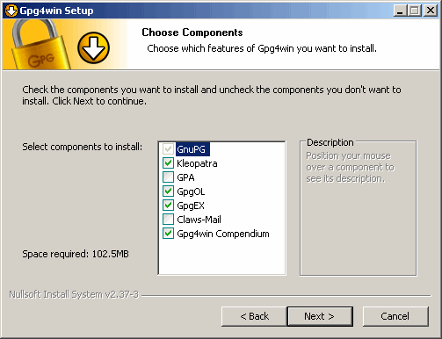Select the Kleopatra label in list
The height and width of the screenshot is (339, 442).
click(x=197, y=163)
